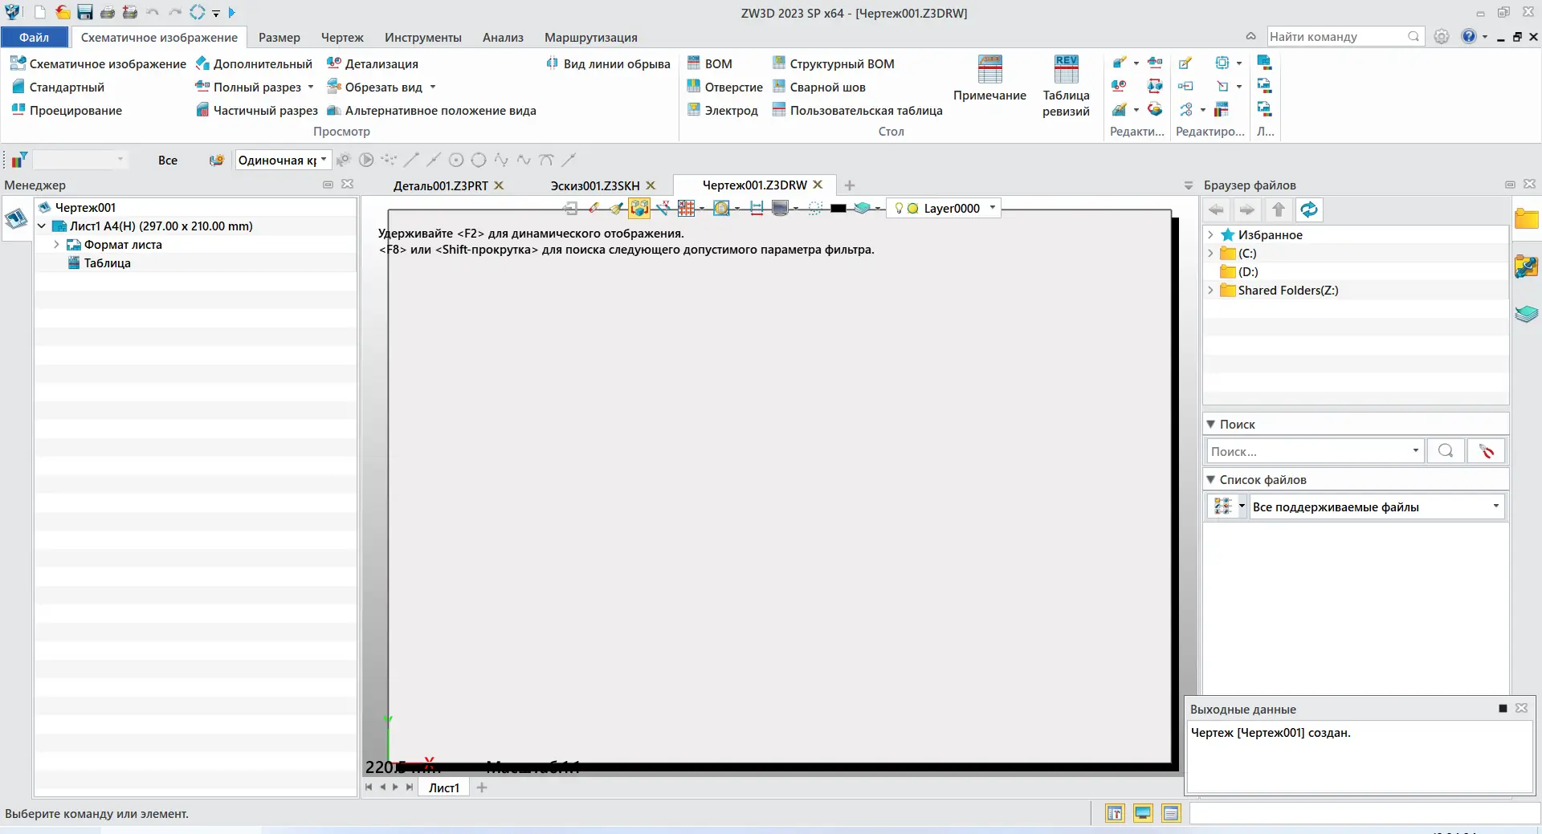
Task: Click the Схематичное изображение layout tool
Action: pos(99,63)
